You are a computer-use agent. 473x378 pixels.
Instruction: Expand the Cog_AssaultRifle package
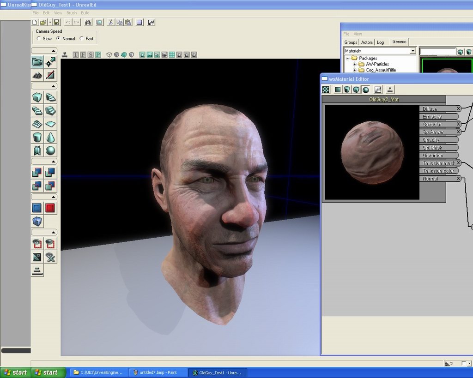pyautogui.click(x=355, y=70)
